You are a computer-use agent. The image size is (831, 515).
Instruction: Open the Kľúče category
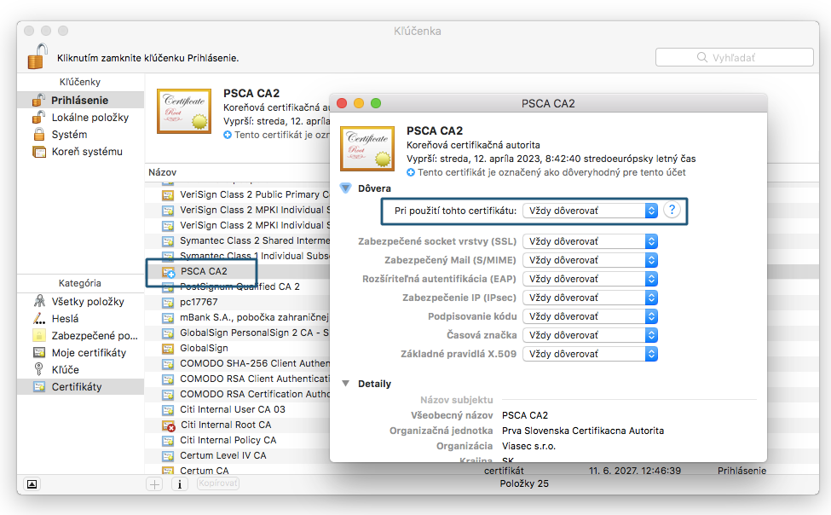[81, 369]
